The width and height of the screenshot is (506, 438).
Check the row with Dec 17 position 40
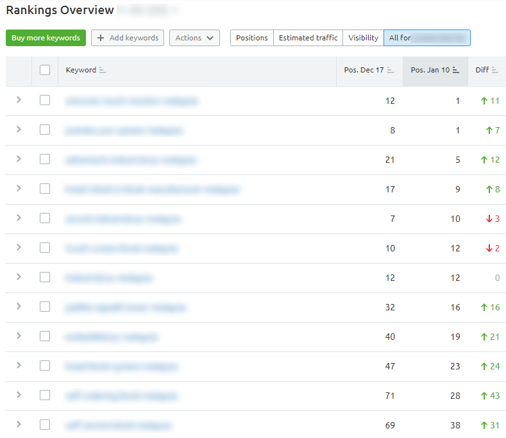pyautogui.click(x=45, y=336)
